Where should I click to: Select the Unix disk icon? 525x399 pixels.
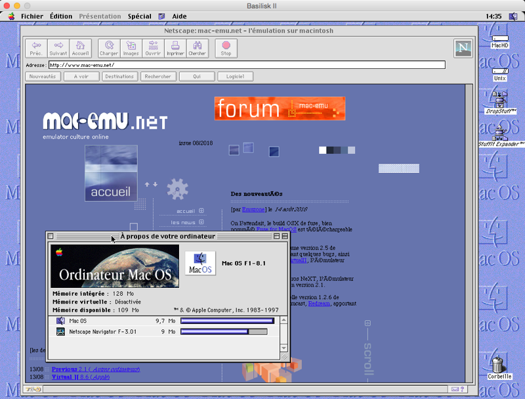coord(500,74)
